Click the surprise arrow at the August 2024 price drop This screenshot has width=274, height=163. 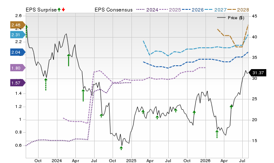click(x=101, y=116)
